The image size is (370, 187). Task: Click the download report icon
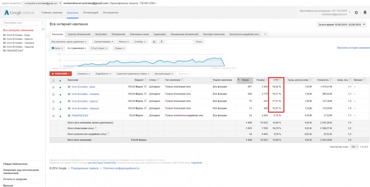click(160, 41)
